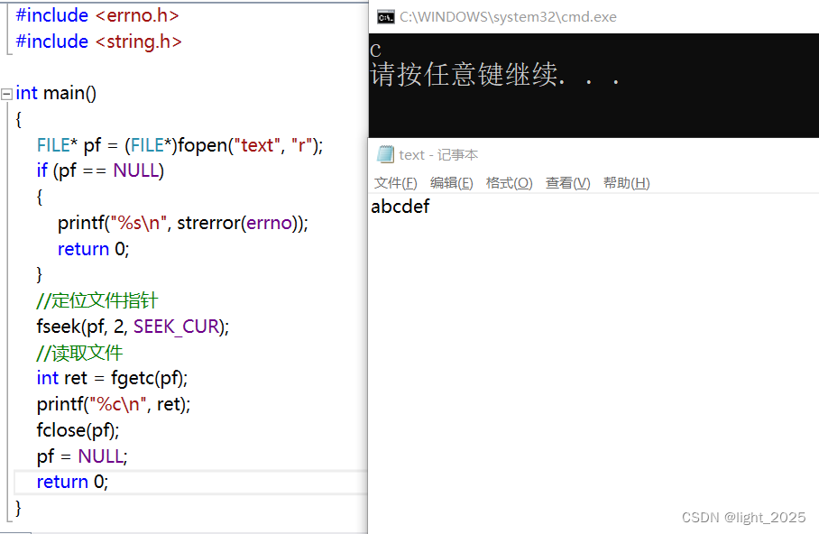Click the highlighted final return 0; line

point(72,482)
